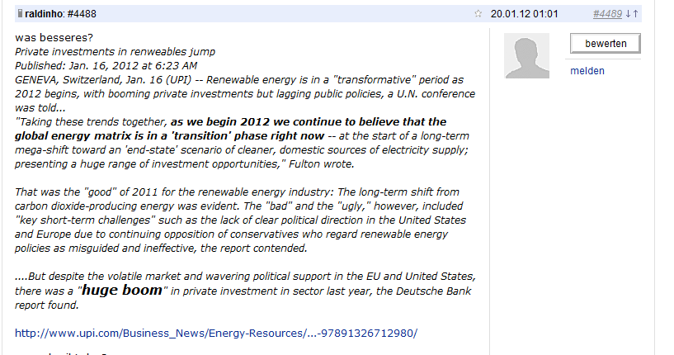Image resolution: width=674 pixels, height=355 pixels.
Task: Bookmark the post with the star icon
Action: [478, 14]
